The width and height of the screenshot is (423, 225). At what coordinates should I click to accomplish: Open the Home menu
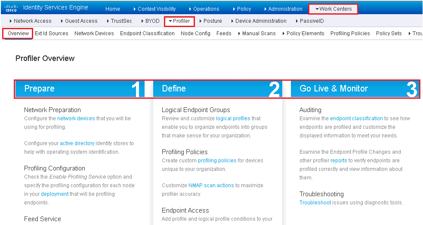coord(112,9)
